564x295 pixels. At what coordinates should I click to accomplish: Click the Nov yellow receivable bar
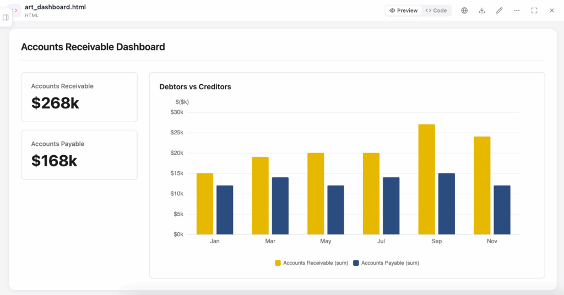point(482,185)
